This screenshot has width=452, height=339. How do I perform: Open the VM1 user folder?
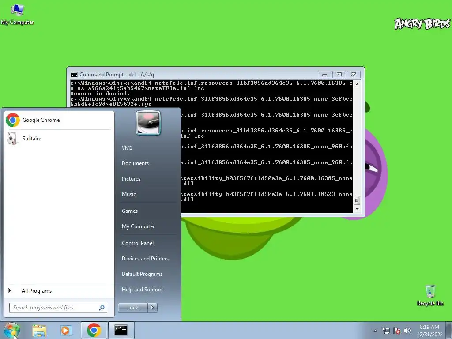click(127, 147)
